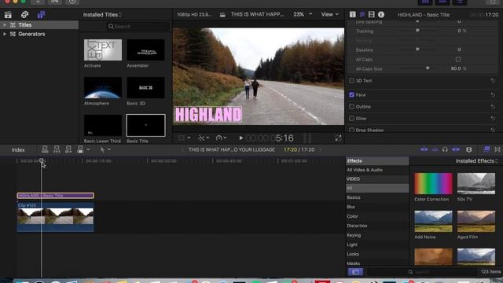Select the Looks effects category

[353, 254]
